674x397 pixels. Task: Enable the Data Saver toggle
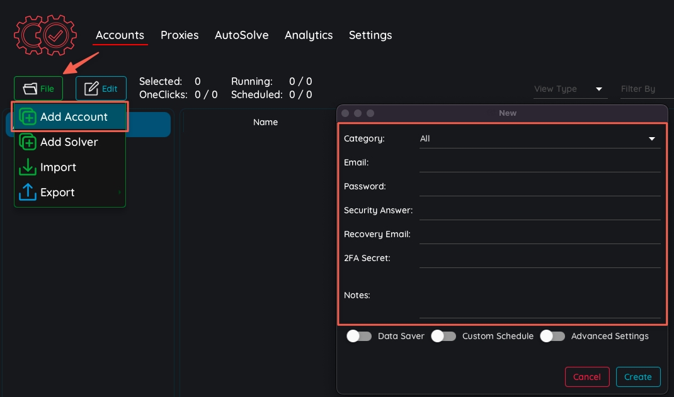(359, 336)
